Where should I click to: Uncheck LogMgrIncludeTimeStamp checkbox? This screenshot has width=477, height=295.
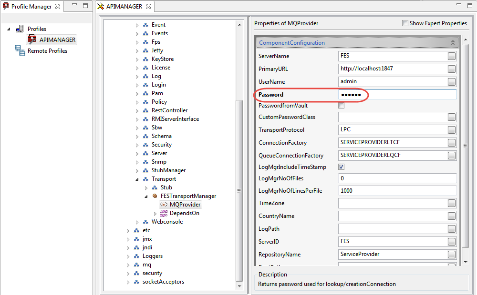[x=341, y=167]
